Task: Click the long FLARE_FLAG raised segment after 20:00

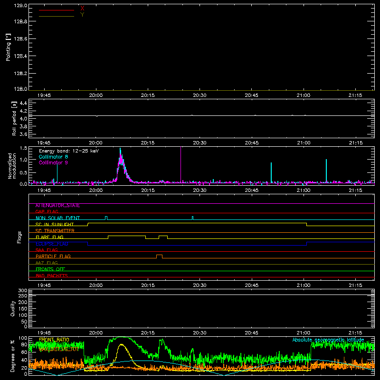Action: pos(127,236)
